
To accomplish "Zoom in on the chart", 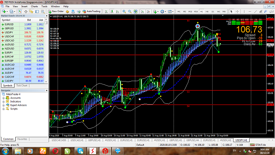I will tap(124, 11).
